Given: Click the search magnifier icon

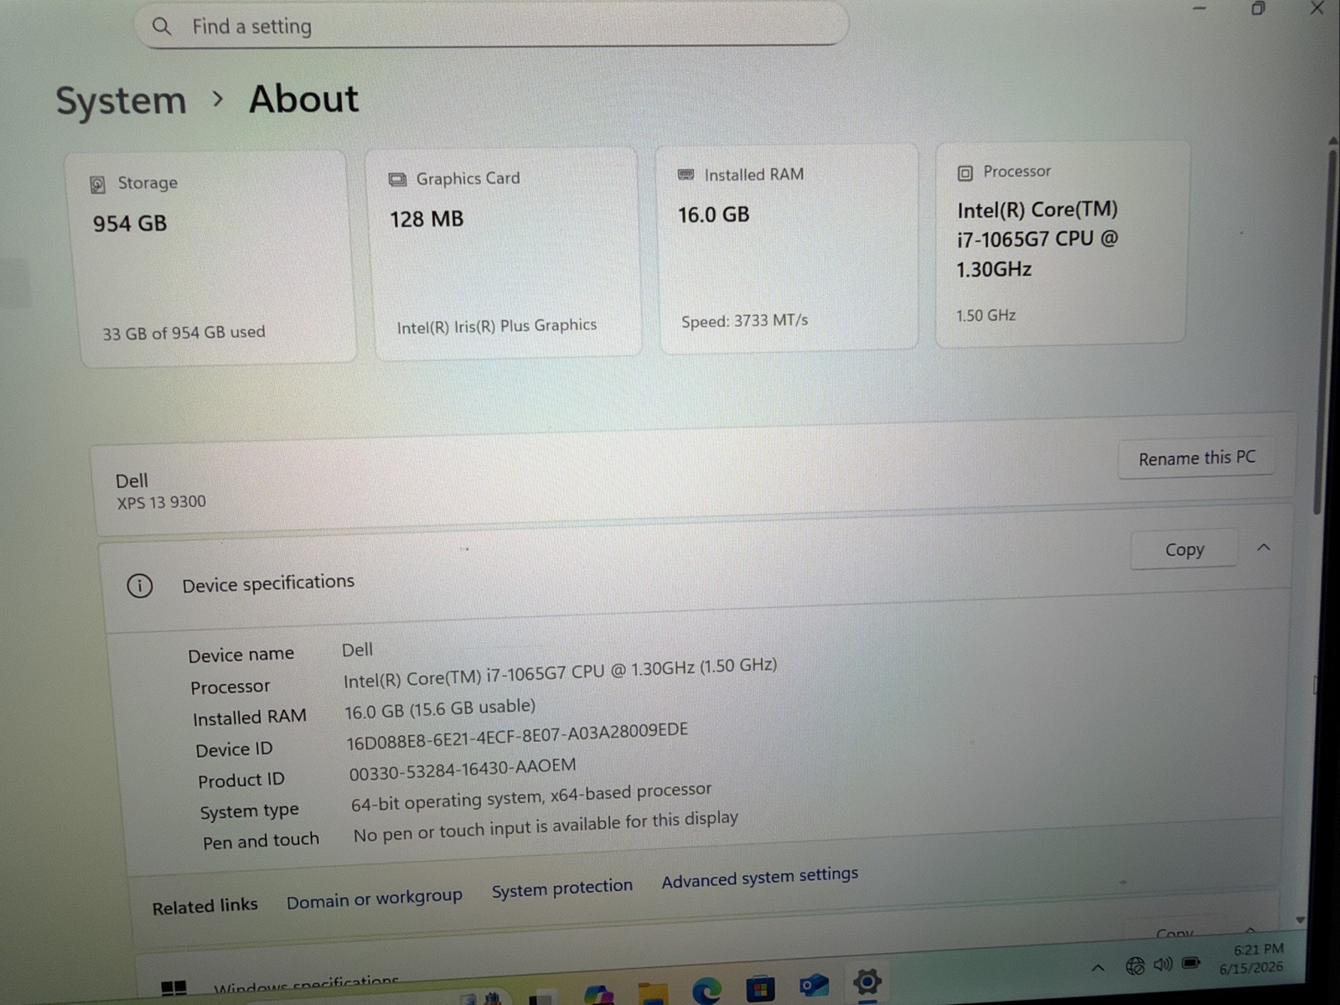Looking at the screenshot, I should (162, 27).
